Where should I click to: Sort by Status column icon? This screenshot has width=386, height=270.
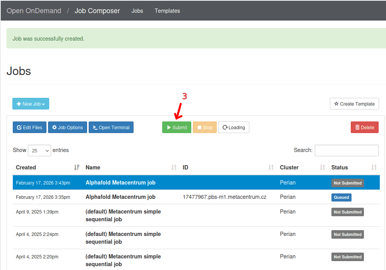pyautogui.click(x=374, y=167)
